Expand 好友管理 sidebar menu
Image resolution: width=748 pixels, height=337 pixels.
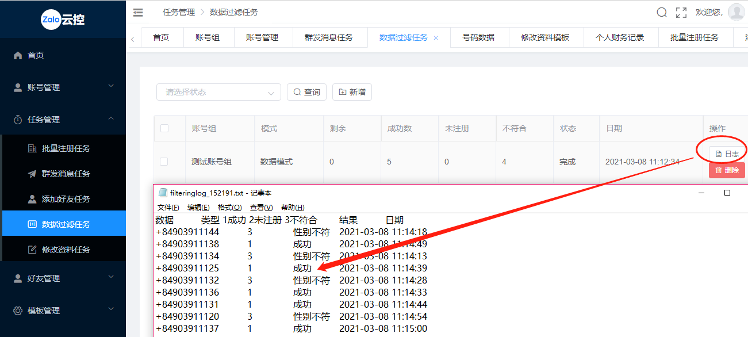tap(63, 278)
